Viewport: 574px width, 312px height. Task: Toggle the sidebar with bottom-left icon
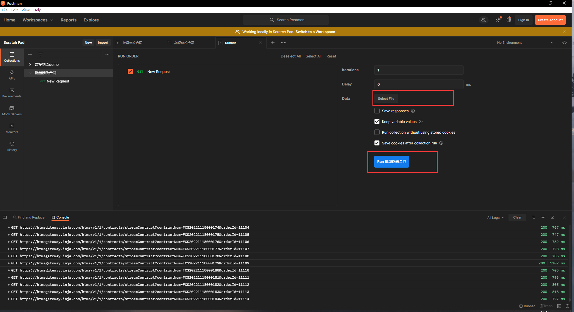pyautogui.click(x=5, y=217)
